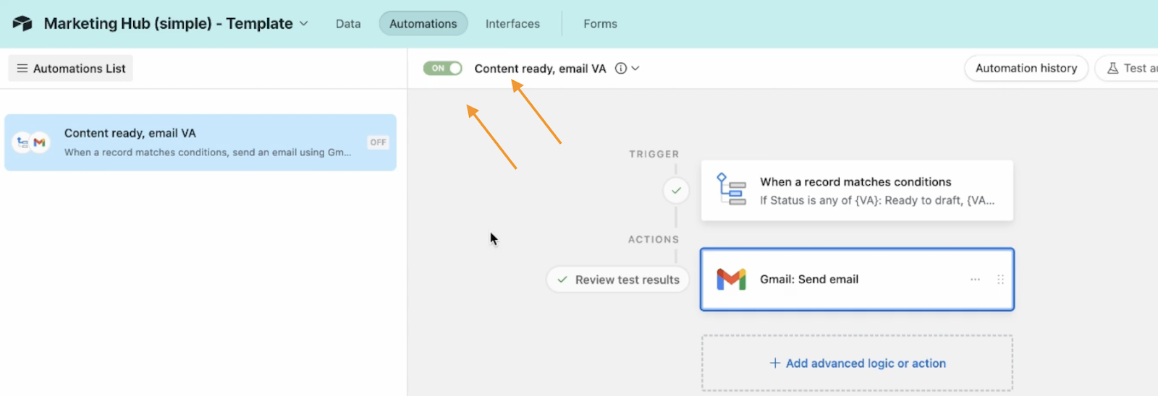Click the trigger conditions icon

[731, 189]
